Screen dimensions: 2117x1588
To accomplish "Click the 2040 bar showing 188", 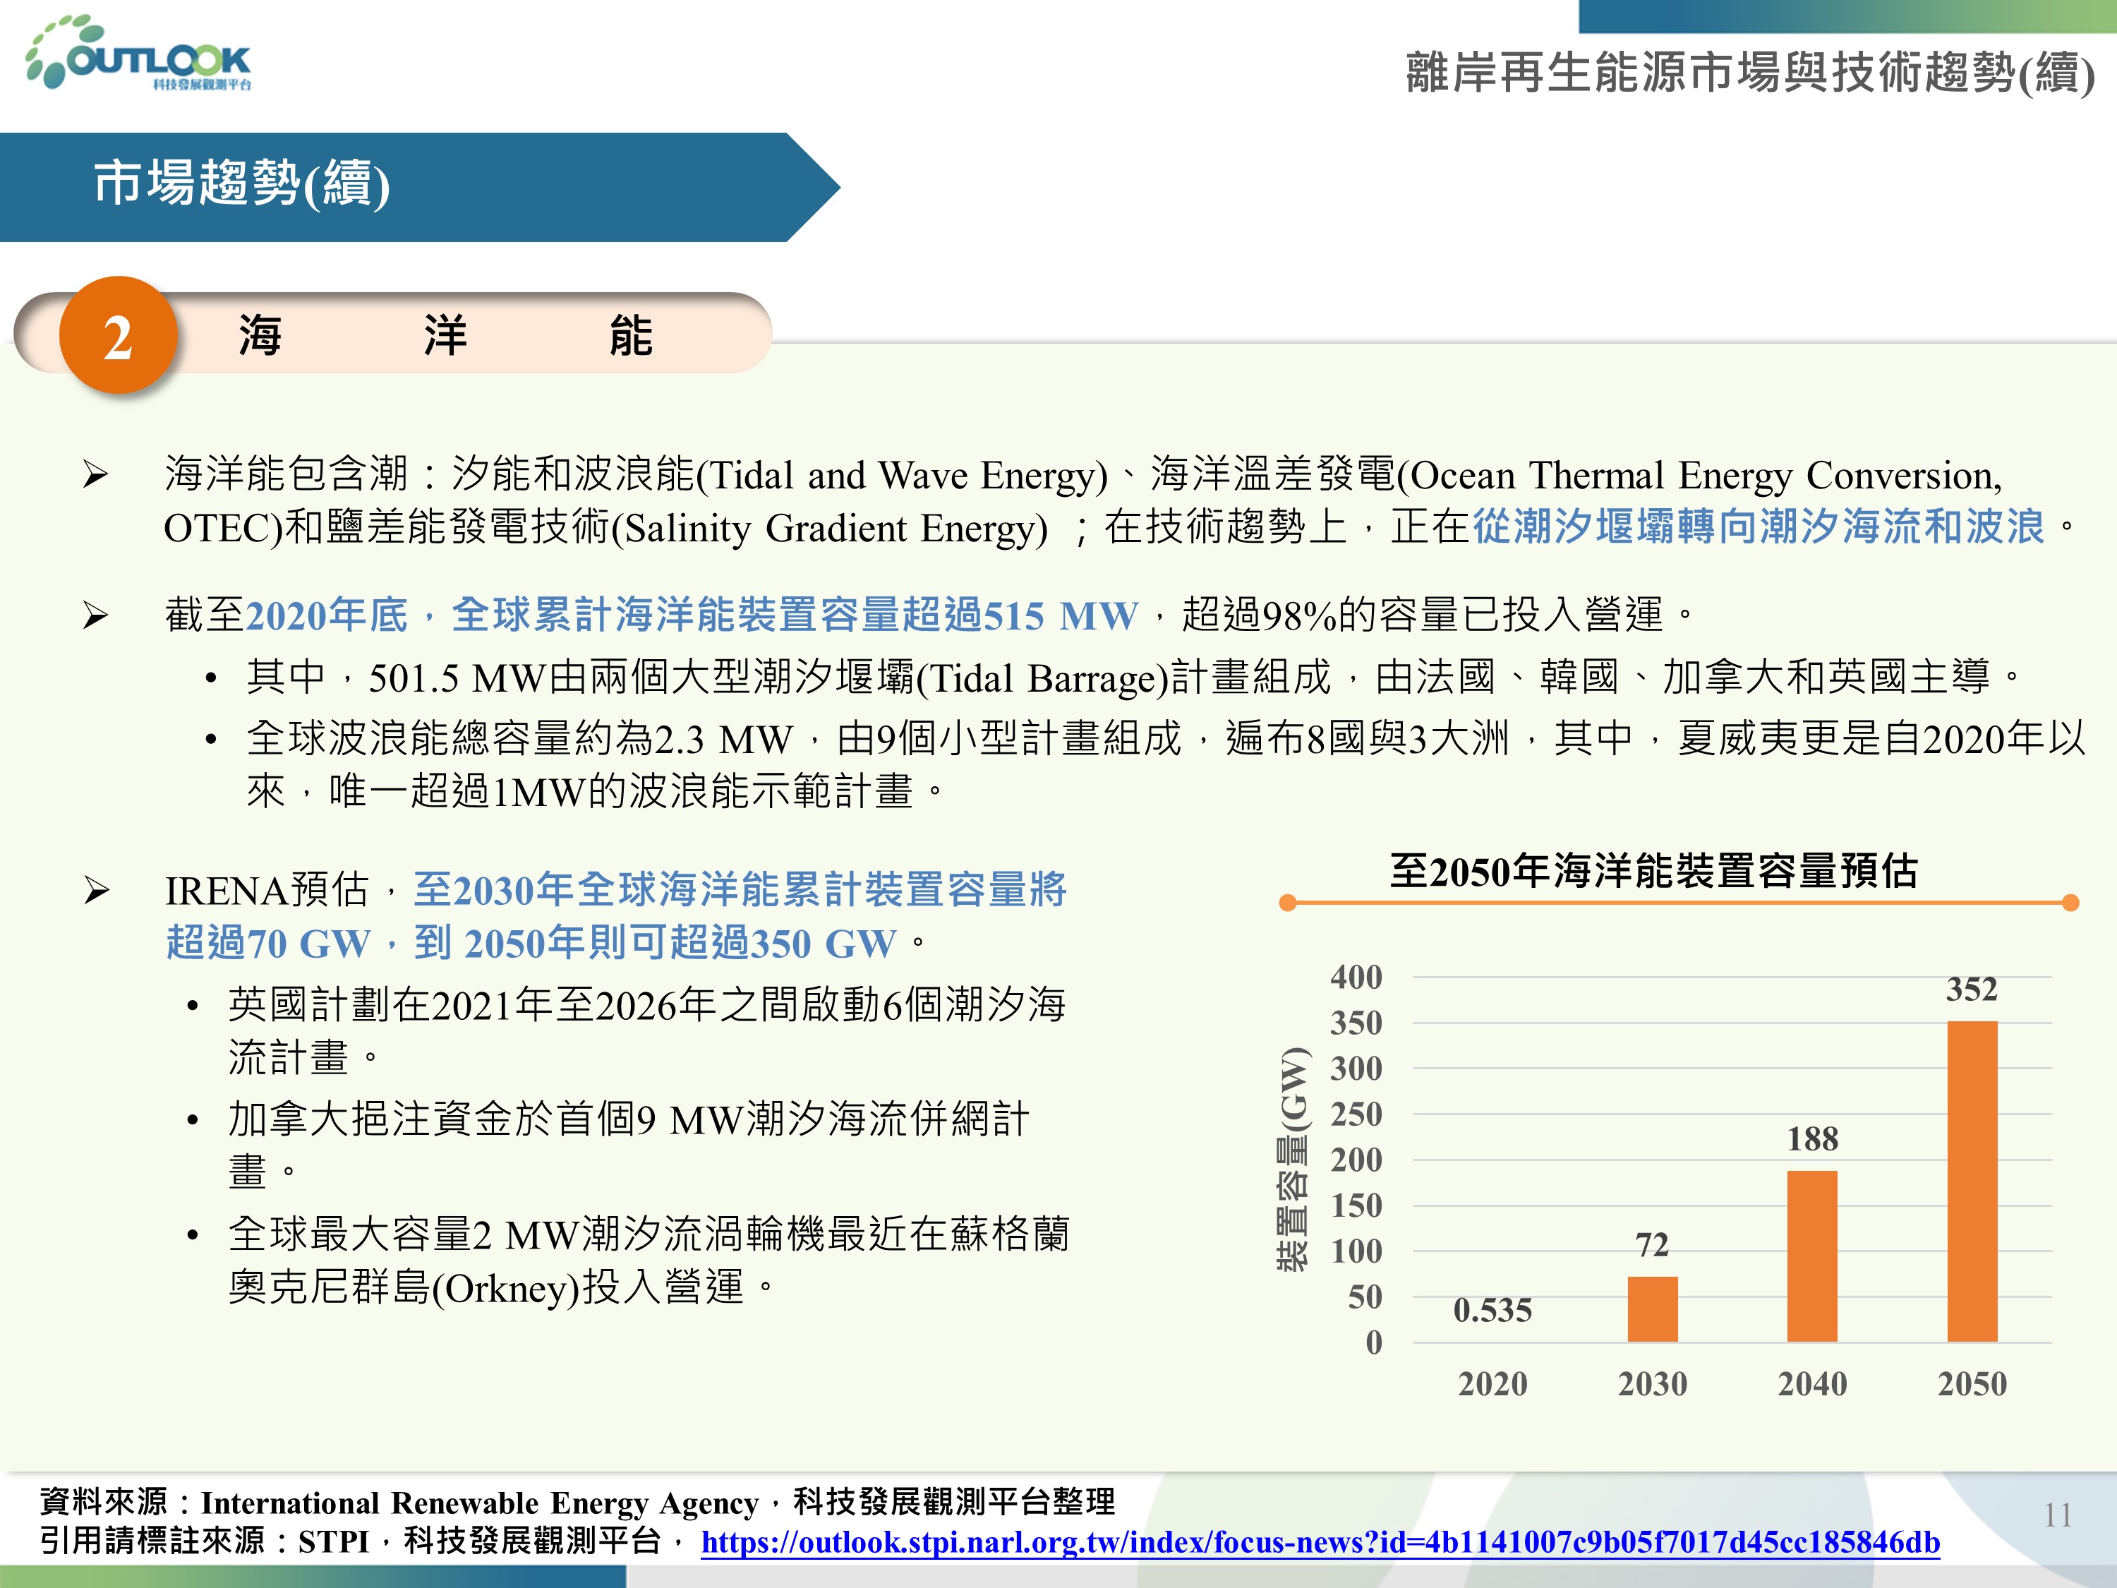I will [1811, 1256].
